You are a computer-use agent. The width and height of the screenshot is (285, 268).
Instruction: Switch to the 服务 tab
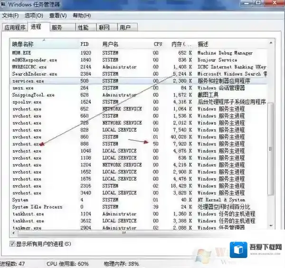click(63, 28)
